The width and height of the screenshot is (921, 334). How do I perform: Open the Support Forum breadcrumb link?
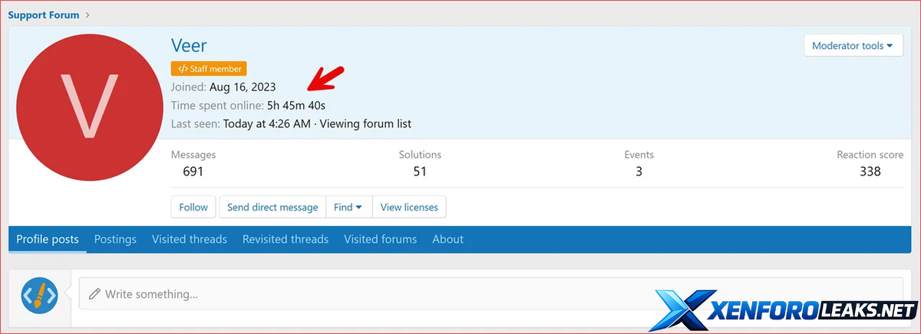point(43,15)
